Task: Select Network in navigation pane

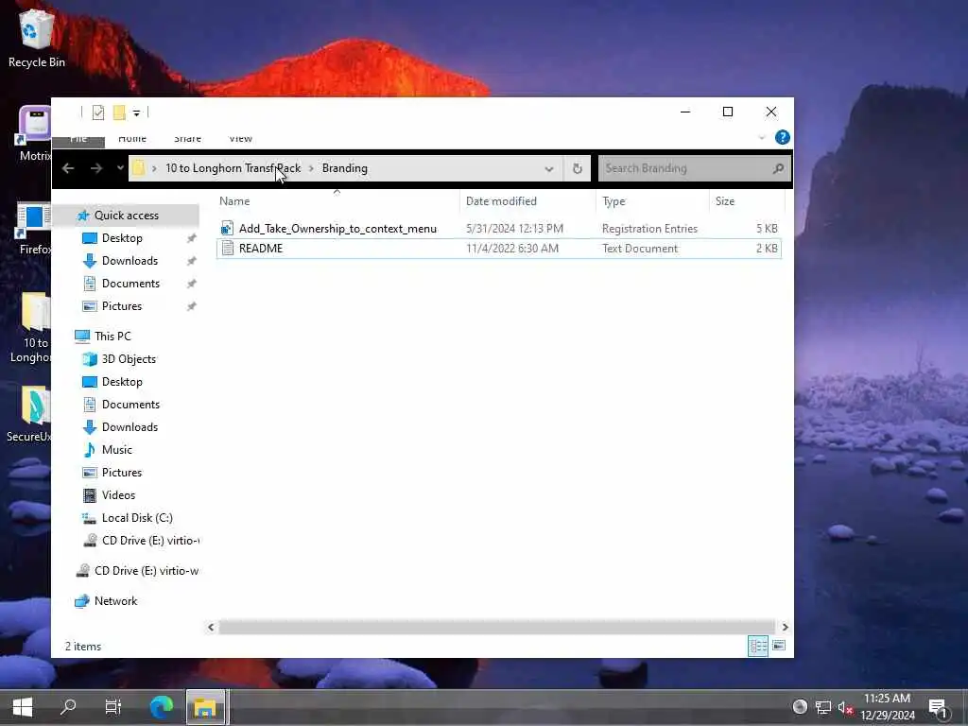Action: click(115, 600)
